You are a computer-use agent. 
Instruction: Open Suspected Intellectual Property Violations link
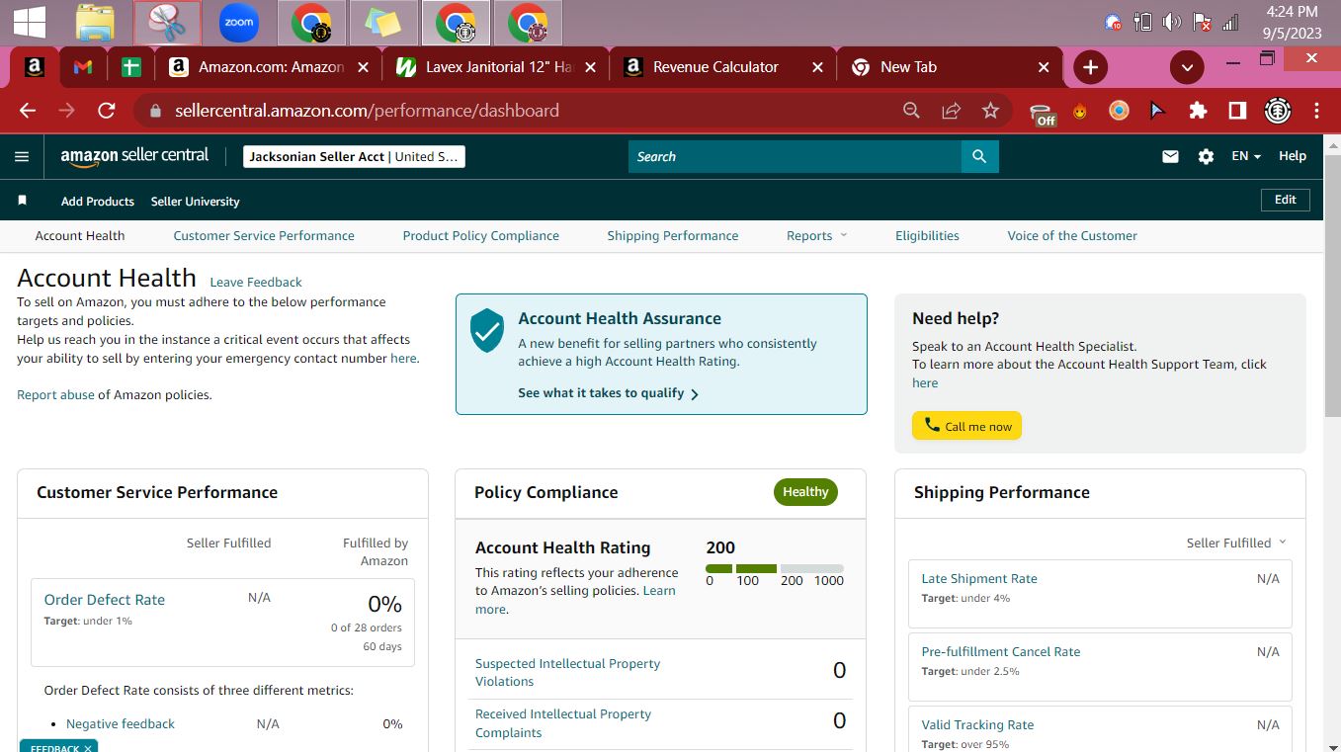point(567,672)
